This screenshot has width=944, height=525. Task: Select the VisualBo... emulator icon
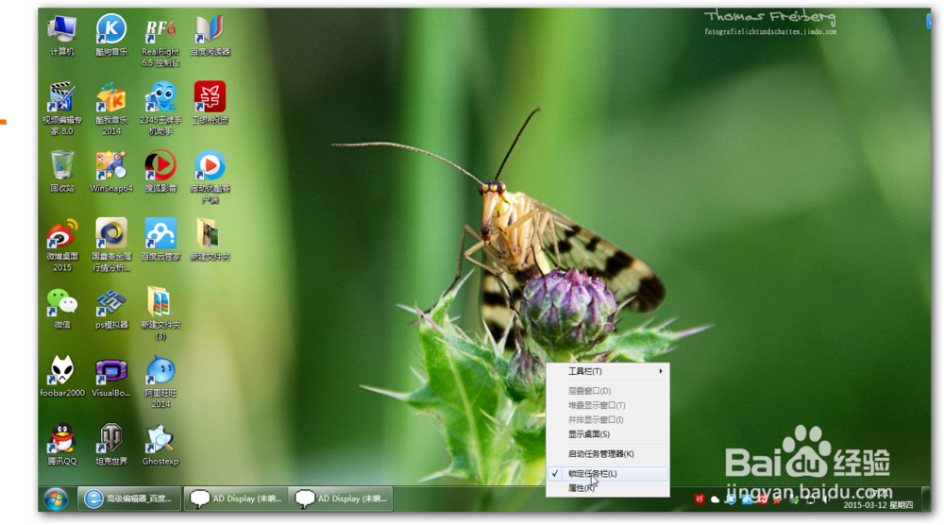pos(111,377)
